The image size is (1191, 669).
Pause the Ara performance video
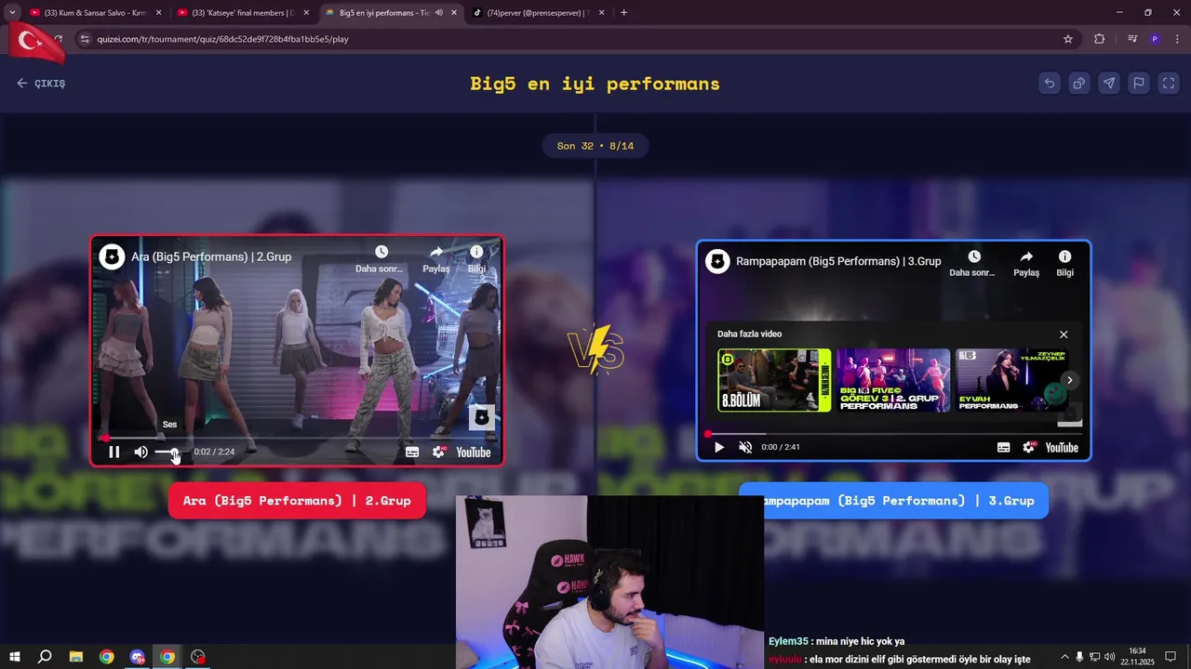[x=114, y=453]
